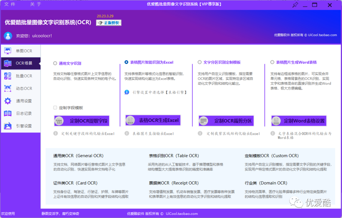
Task: Click the user avatar icon
Action: pos(8,36)
